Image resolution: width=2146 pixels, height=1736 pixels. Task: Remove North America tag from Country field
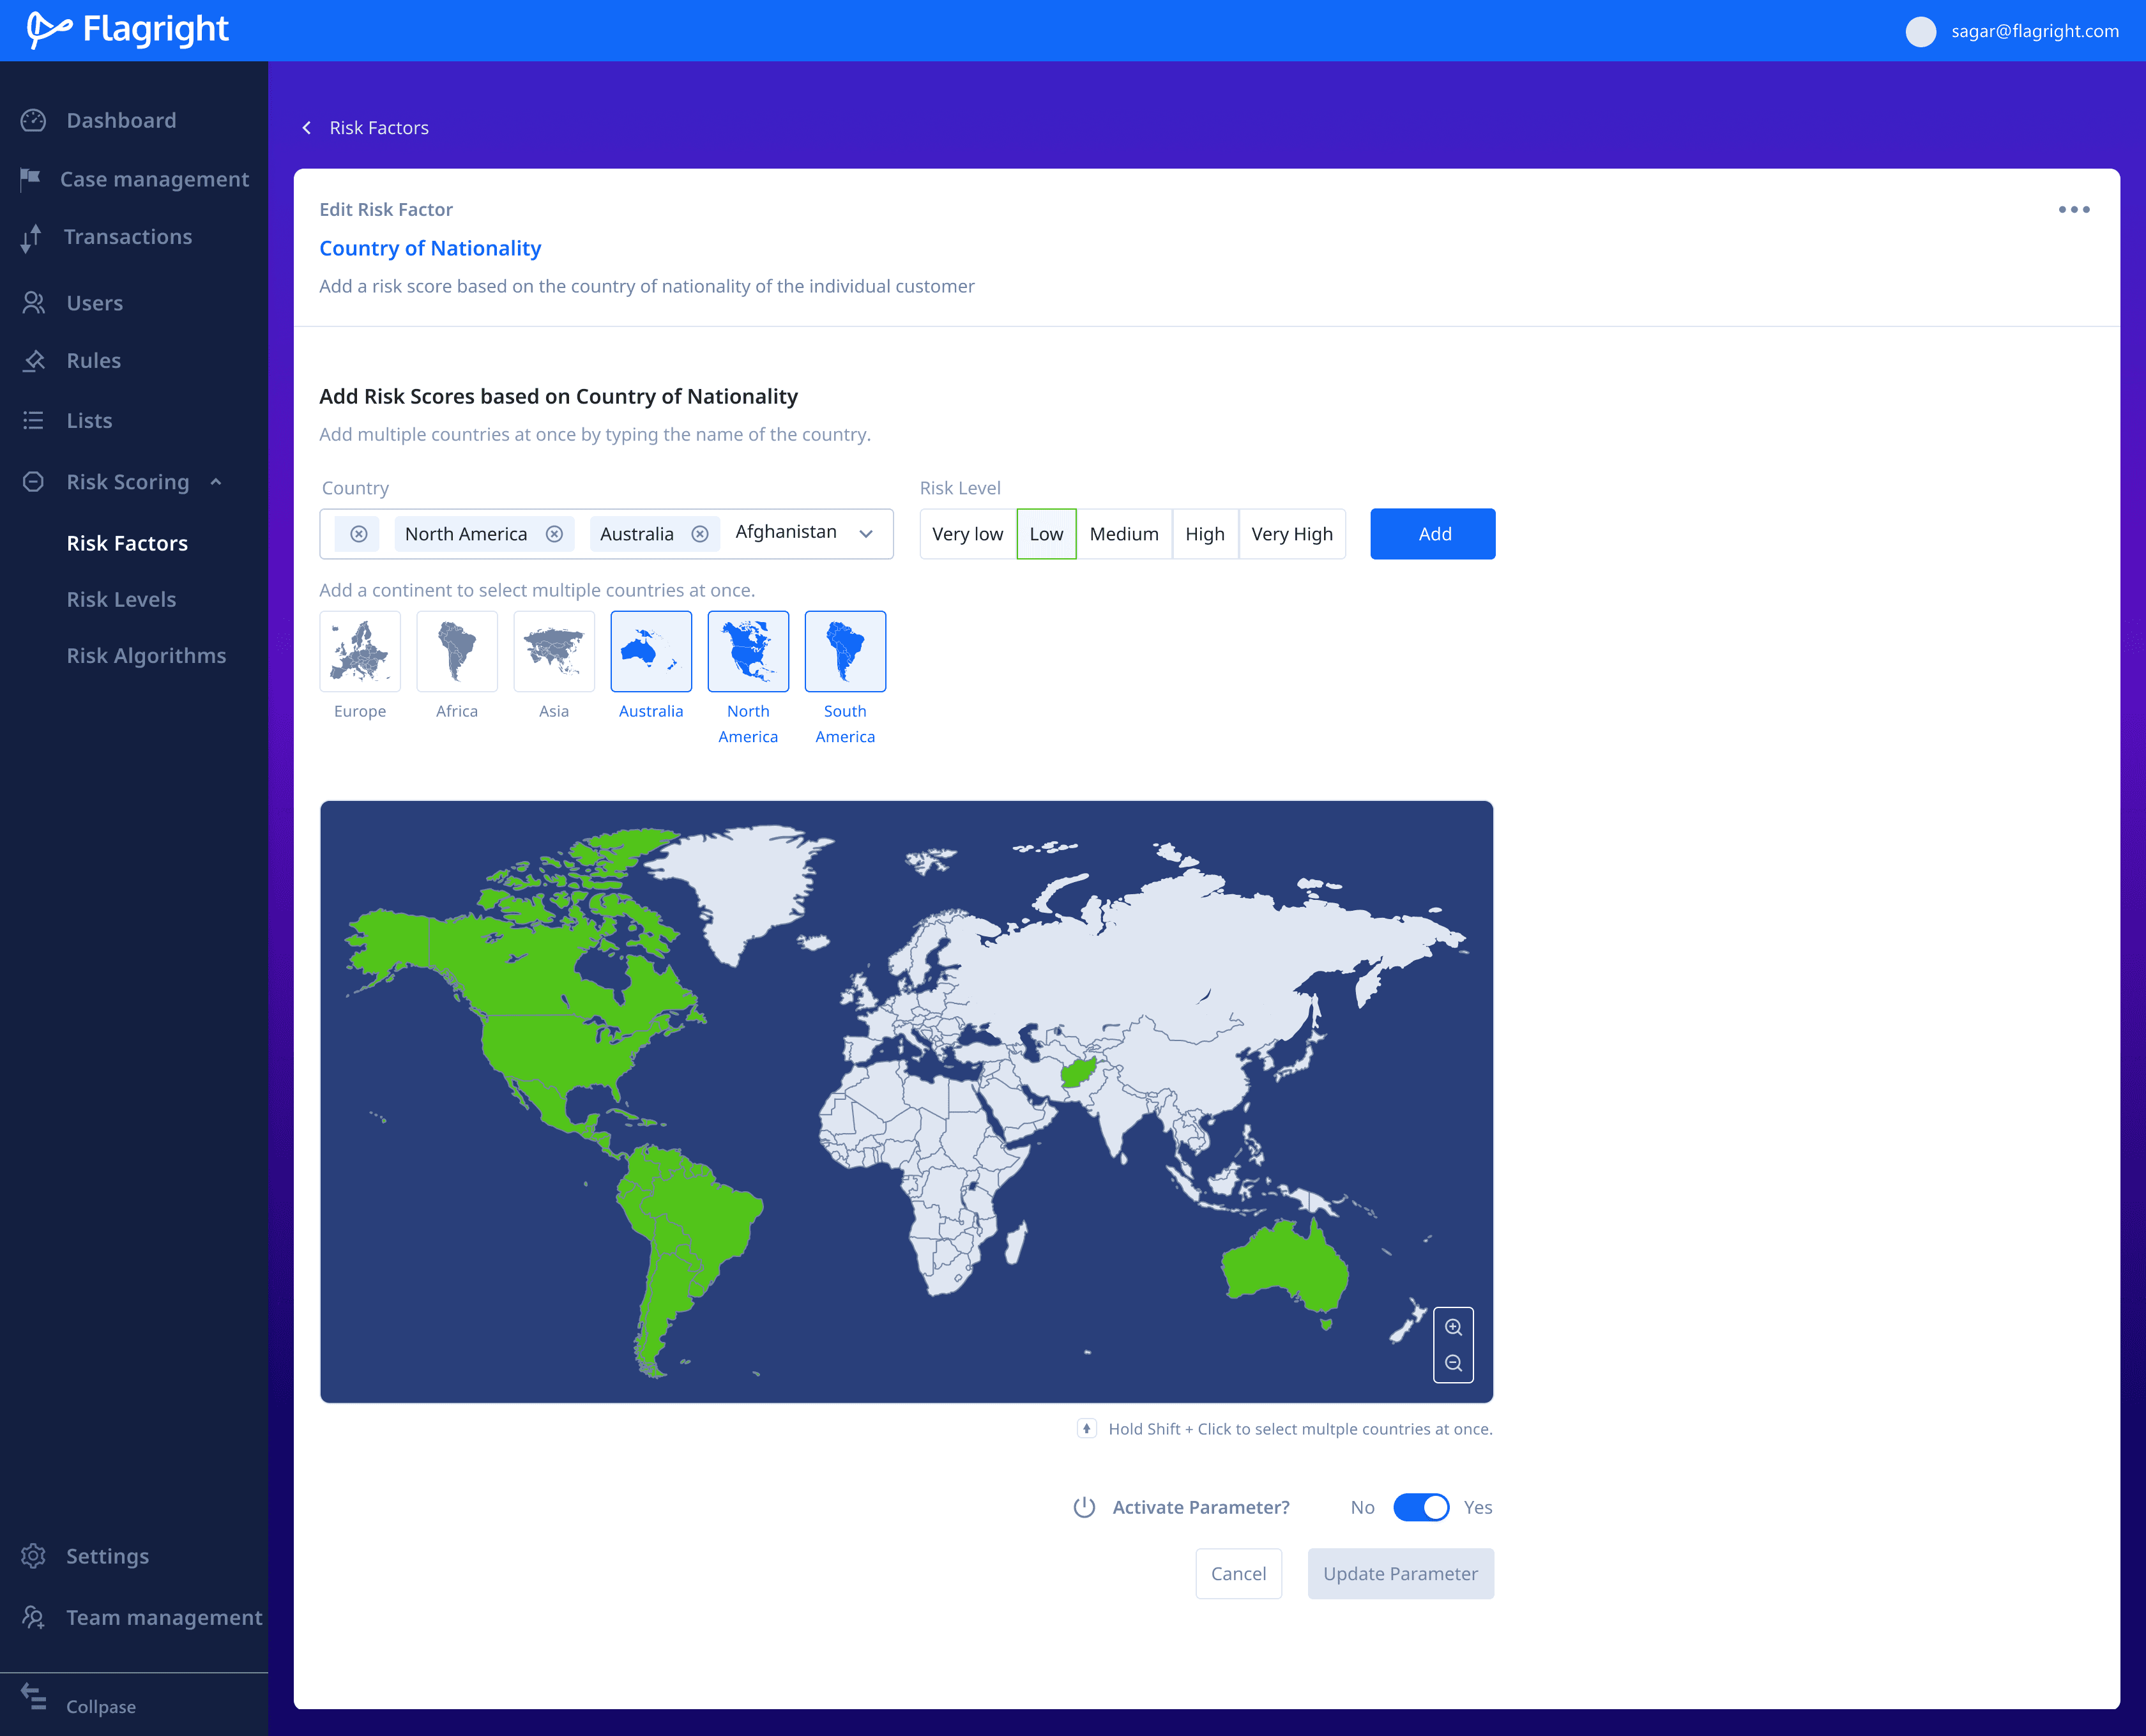coord(554,534)
